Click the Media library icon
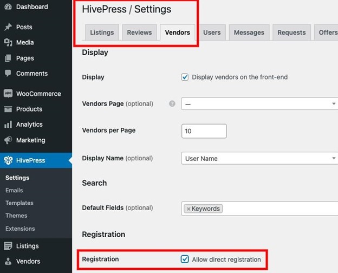 point(8,43)
